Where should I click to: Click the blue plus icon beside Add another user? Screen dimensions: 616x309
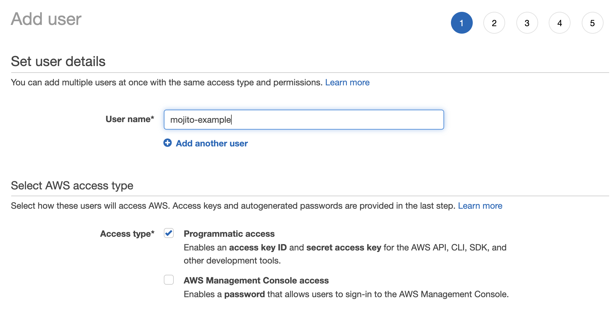pos(168,143)
